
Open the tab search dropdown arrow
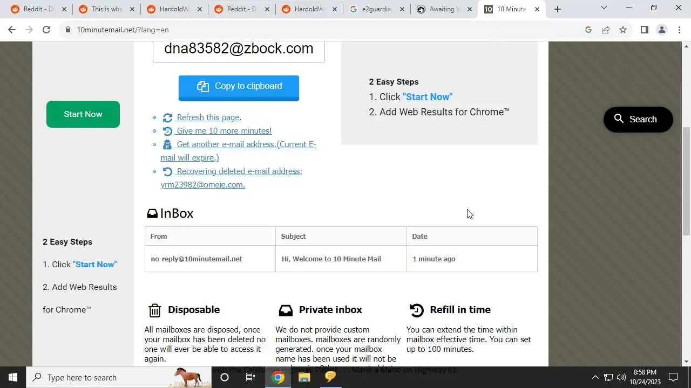point(604,8)
